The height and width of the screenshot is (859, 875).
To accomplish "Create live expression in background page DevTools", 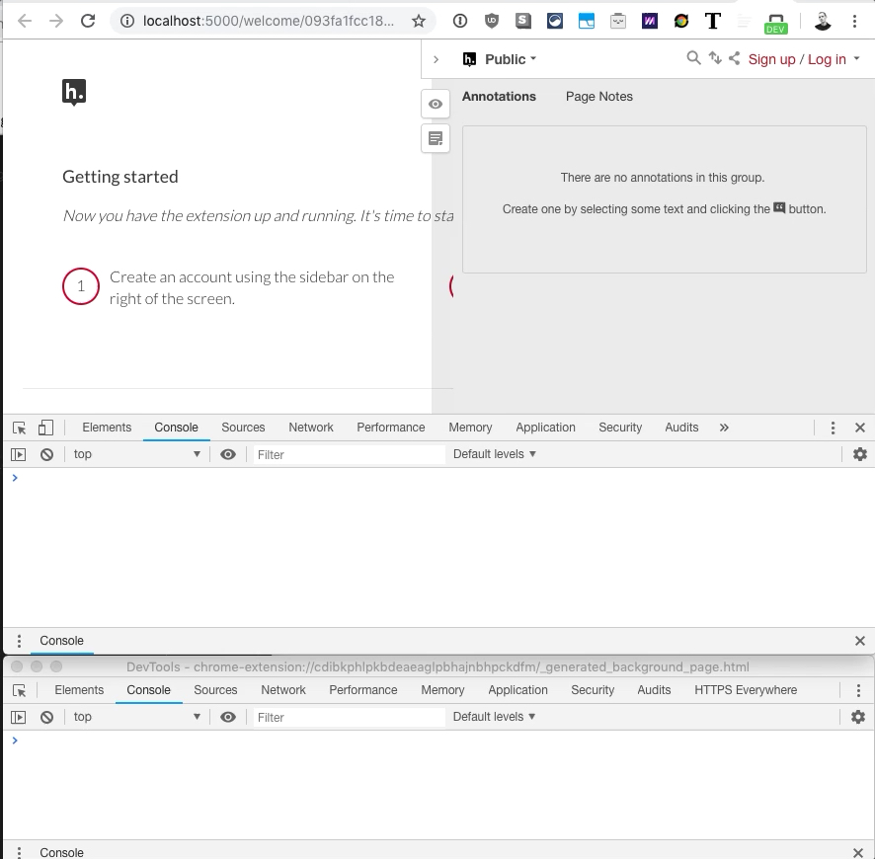I will pos(228,718).
